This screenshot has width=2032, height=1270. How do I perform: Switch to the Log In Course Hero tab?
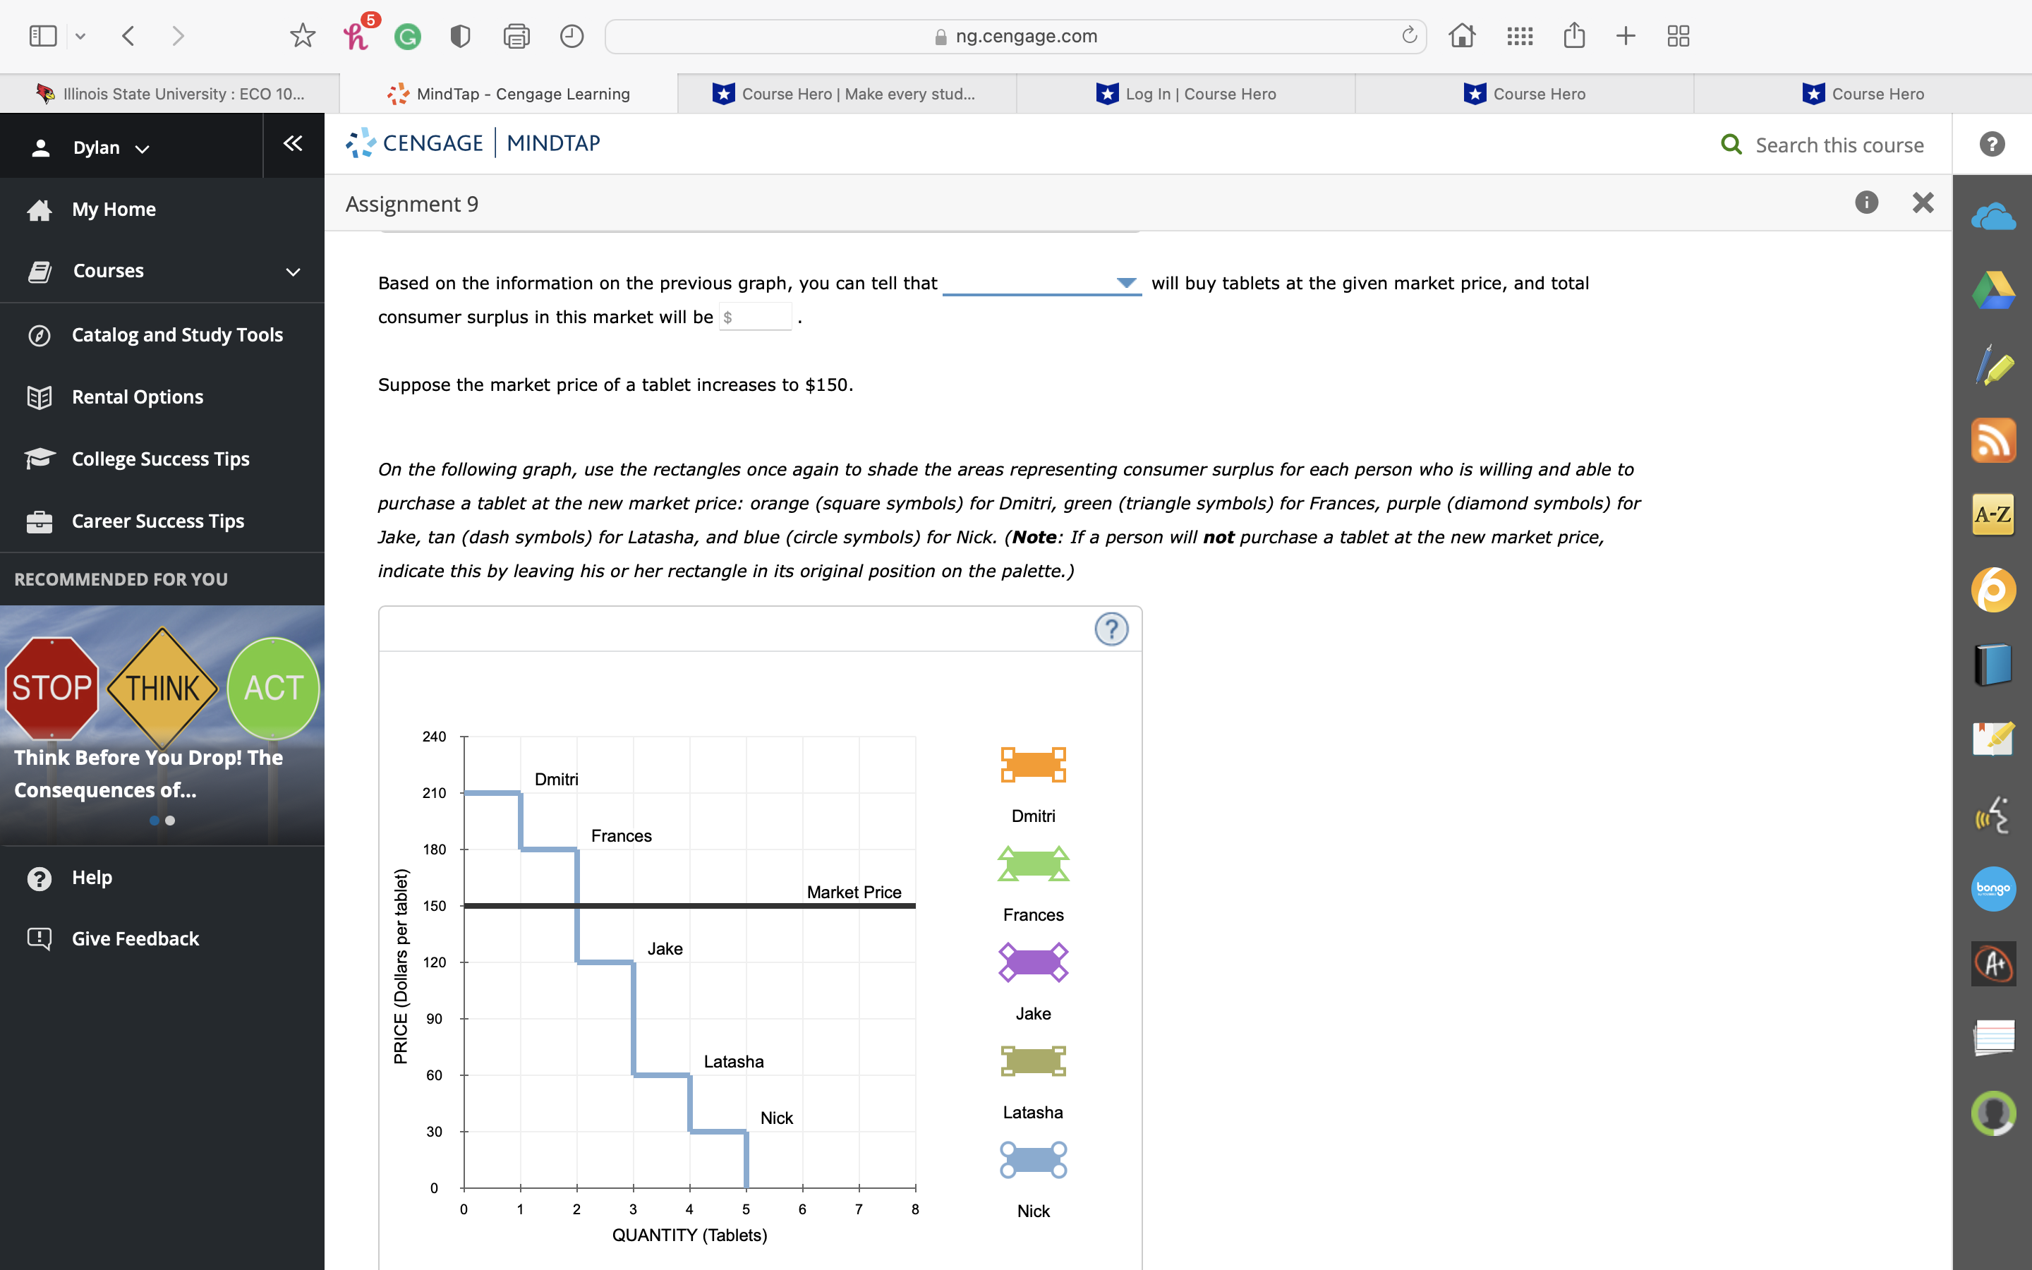click(x=1185, y=93)
